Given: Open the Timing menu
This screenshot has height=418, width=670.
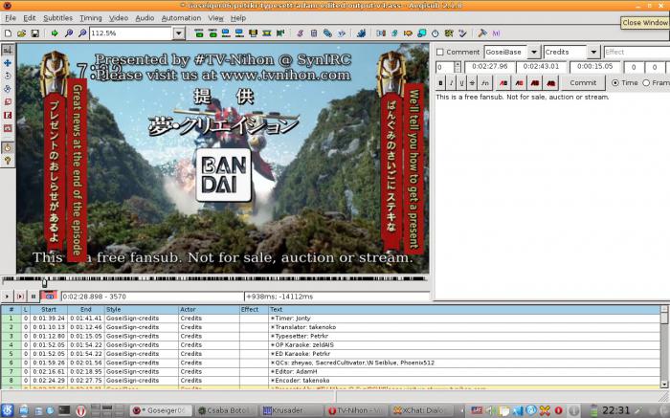Looking at the screenshot, I should [91, 18].
